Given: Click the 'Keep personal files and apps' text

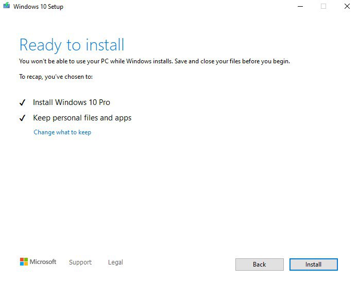Looking at the screenshot, I should coord(82,118).
